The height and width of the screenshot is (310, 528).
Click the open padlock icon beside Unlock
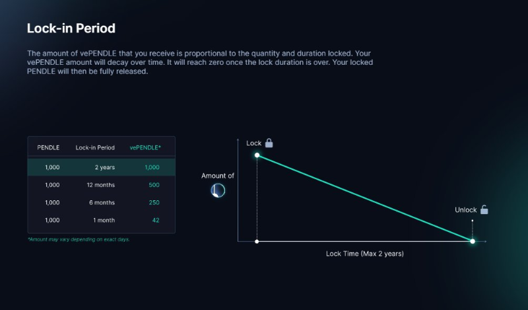(484, 210)
